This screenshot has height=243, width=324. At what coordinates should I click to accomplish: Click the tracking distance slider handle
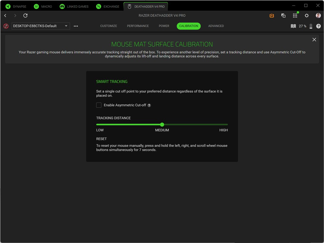[162, 125]
